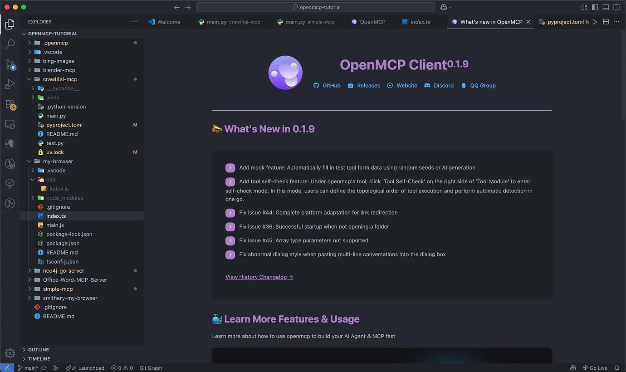Open the Search view

10,44
